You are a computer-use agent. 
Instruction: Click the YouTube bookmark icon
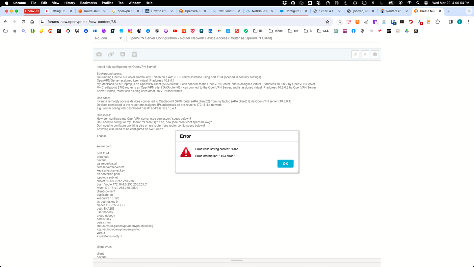[x=175, y=31]
